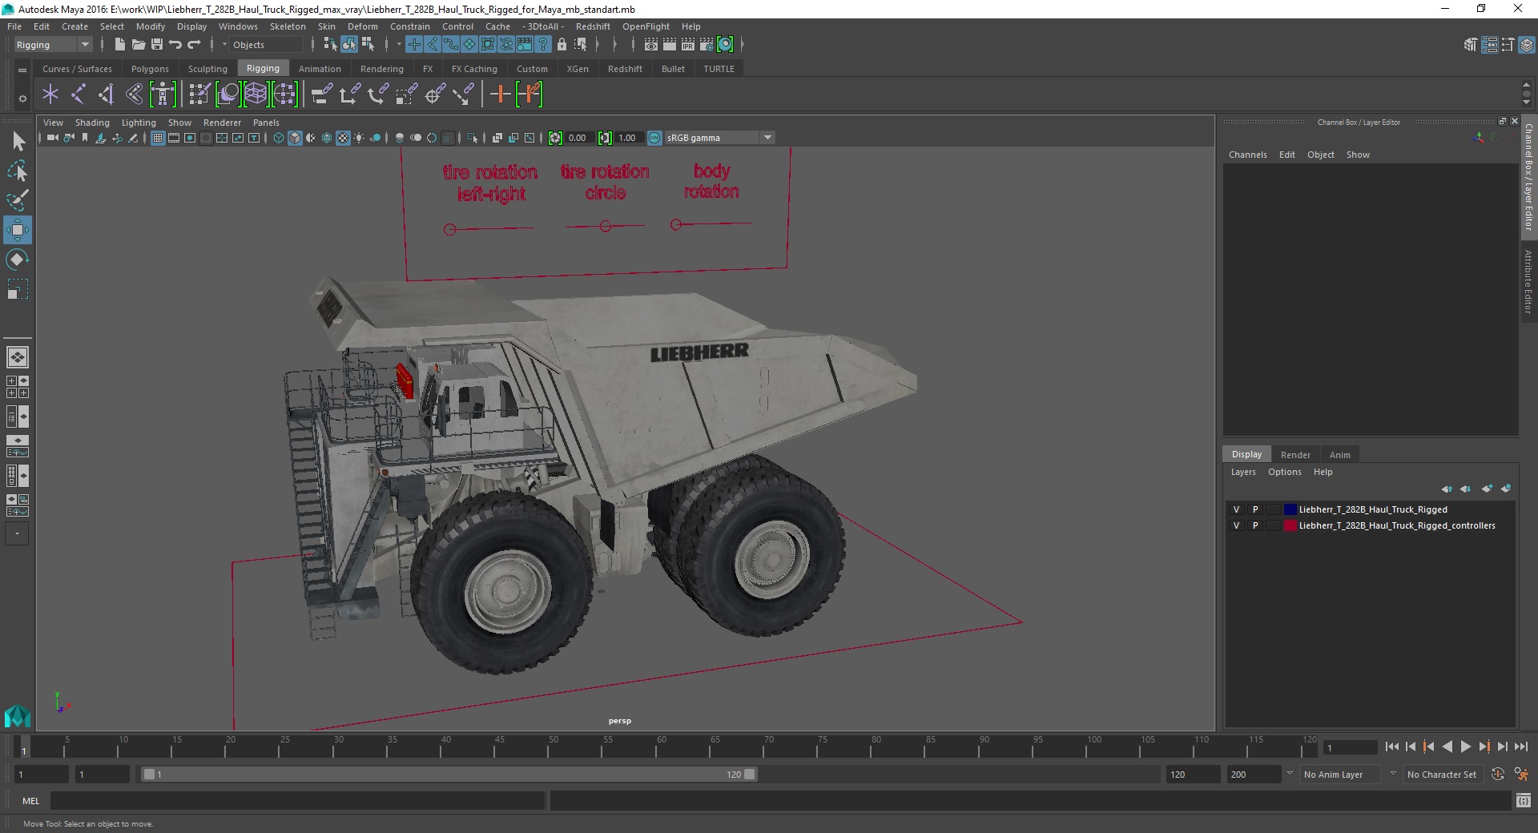This screenshot has width=1538, height=833.
Task: Open the Skeleton menu
Action: (288, 26)
